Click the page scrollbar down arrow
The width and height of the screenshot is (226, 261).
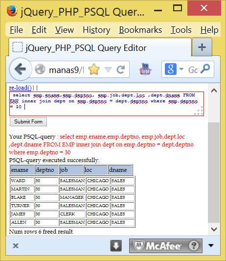point(214,229)
